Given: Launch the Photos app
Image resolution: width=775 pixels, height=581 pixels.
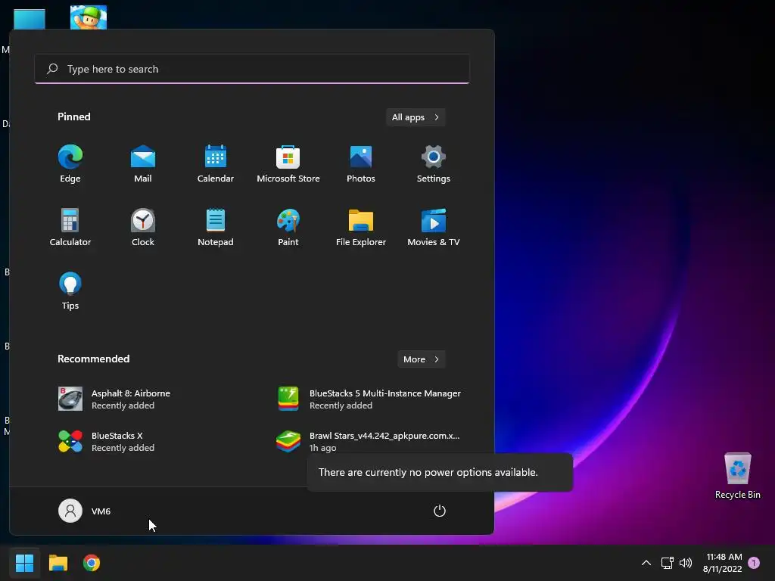Looking at the screenshot, I should pyautogui.click(x=361, y=164).
